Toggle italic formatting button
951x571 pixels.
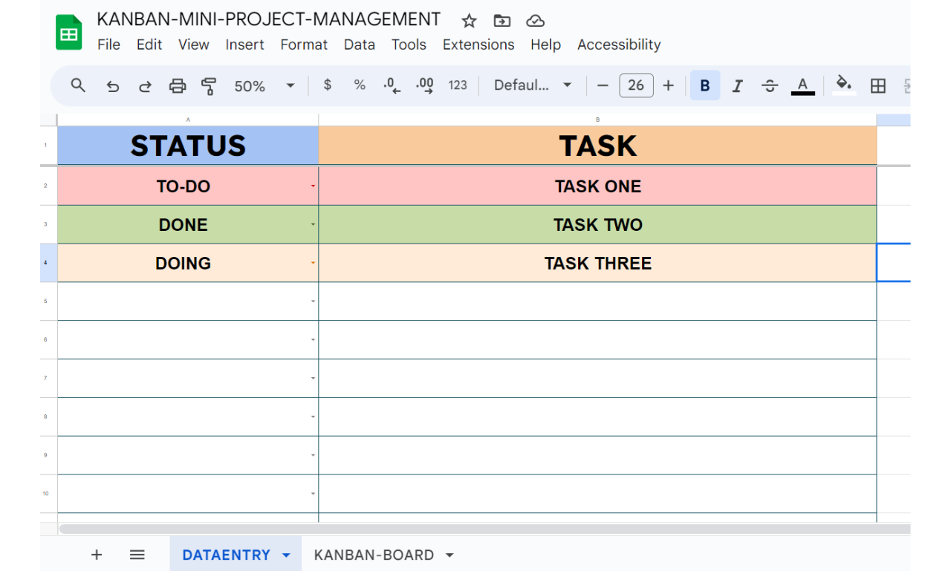[737, 86]
